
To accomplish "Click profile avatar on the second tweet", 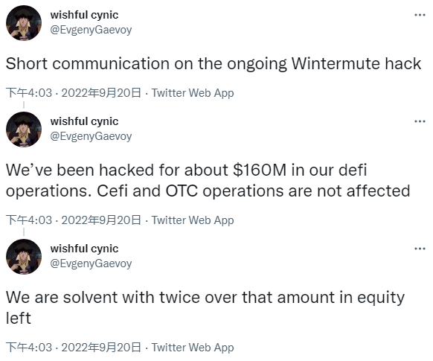I will (x=24, y=130).
